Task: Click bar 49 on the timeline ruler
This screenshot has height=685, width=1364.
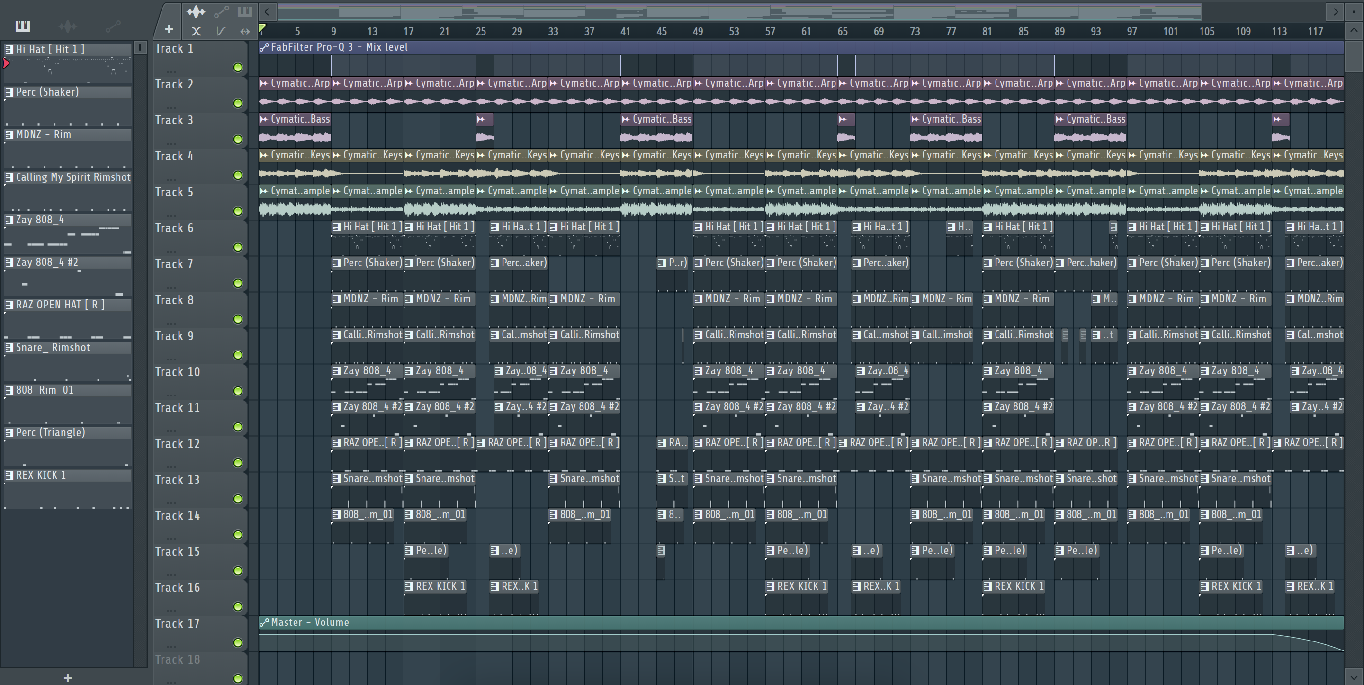Action: click(698, 31)
